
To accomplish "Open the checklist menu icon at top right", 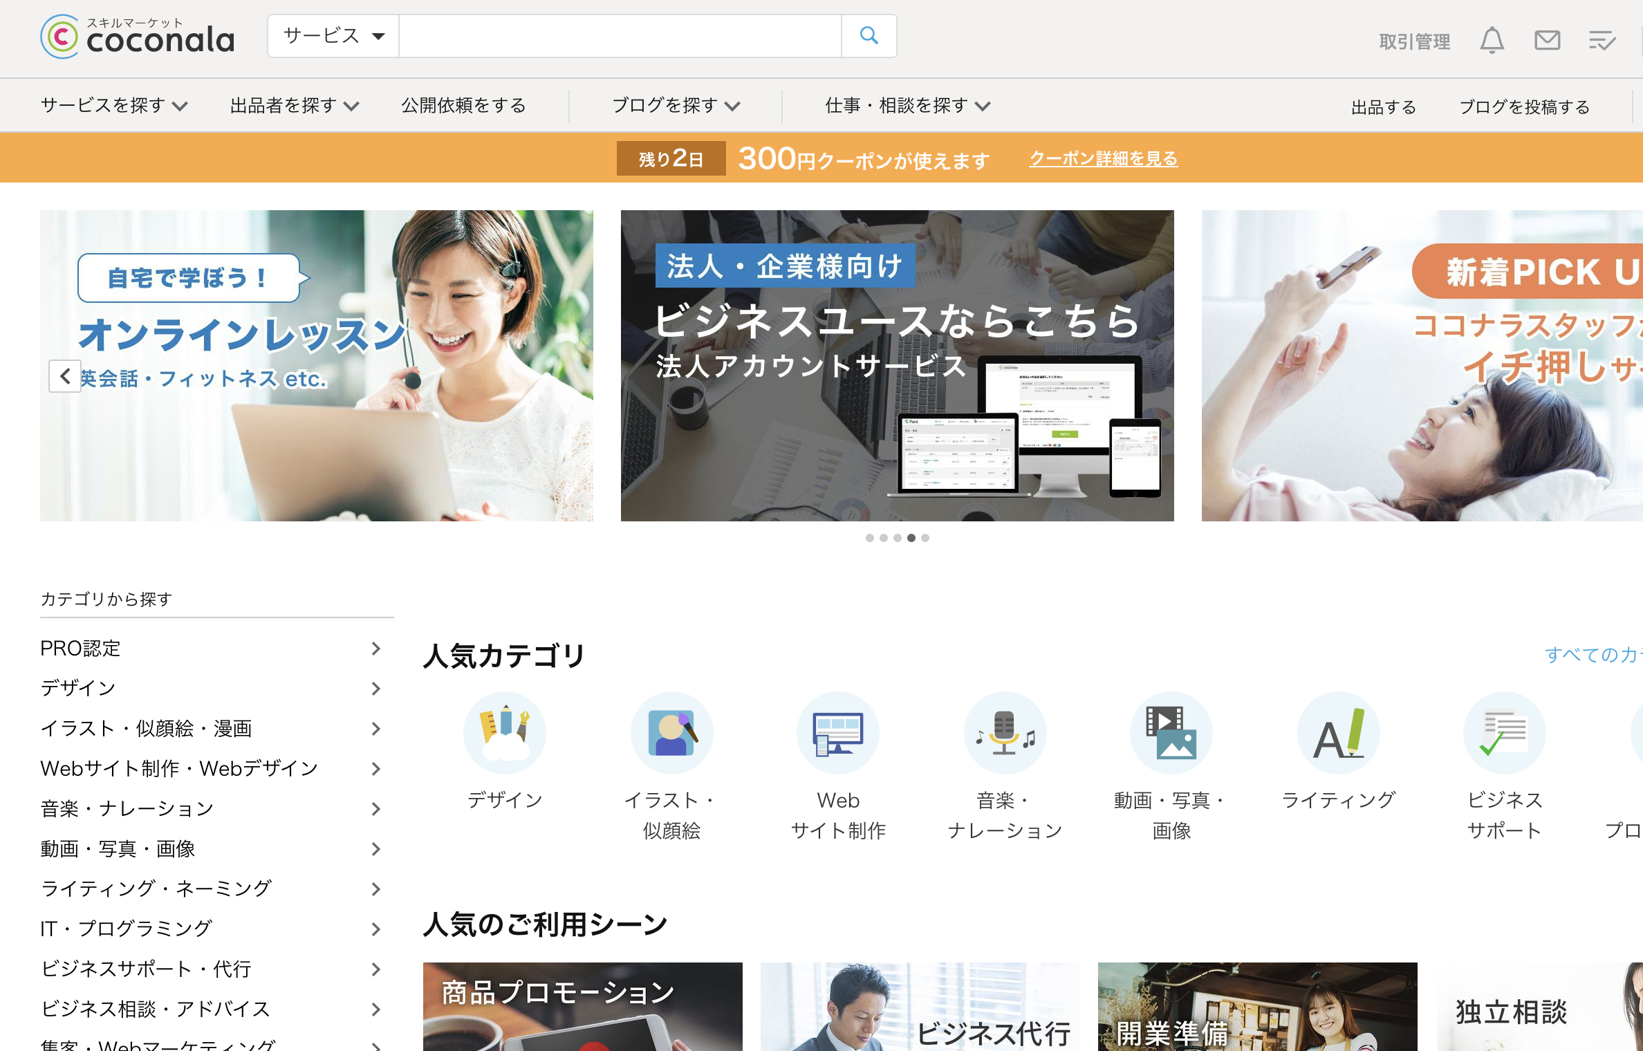I will [1602, 41].
